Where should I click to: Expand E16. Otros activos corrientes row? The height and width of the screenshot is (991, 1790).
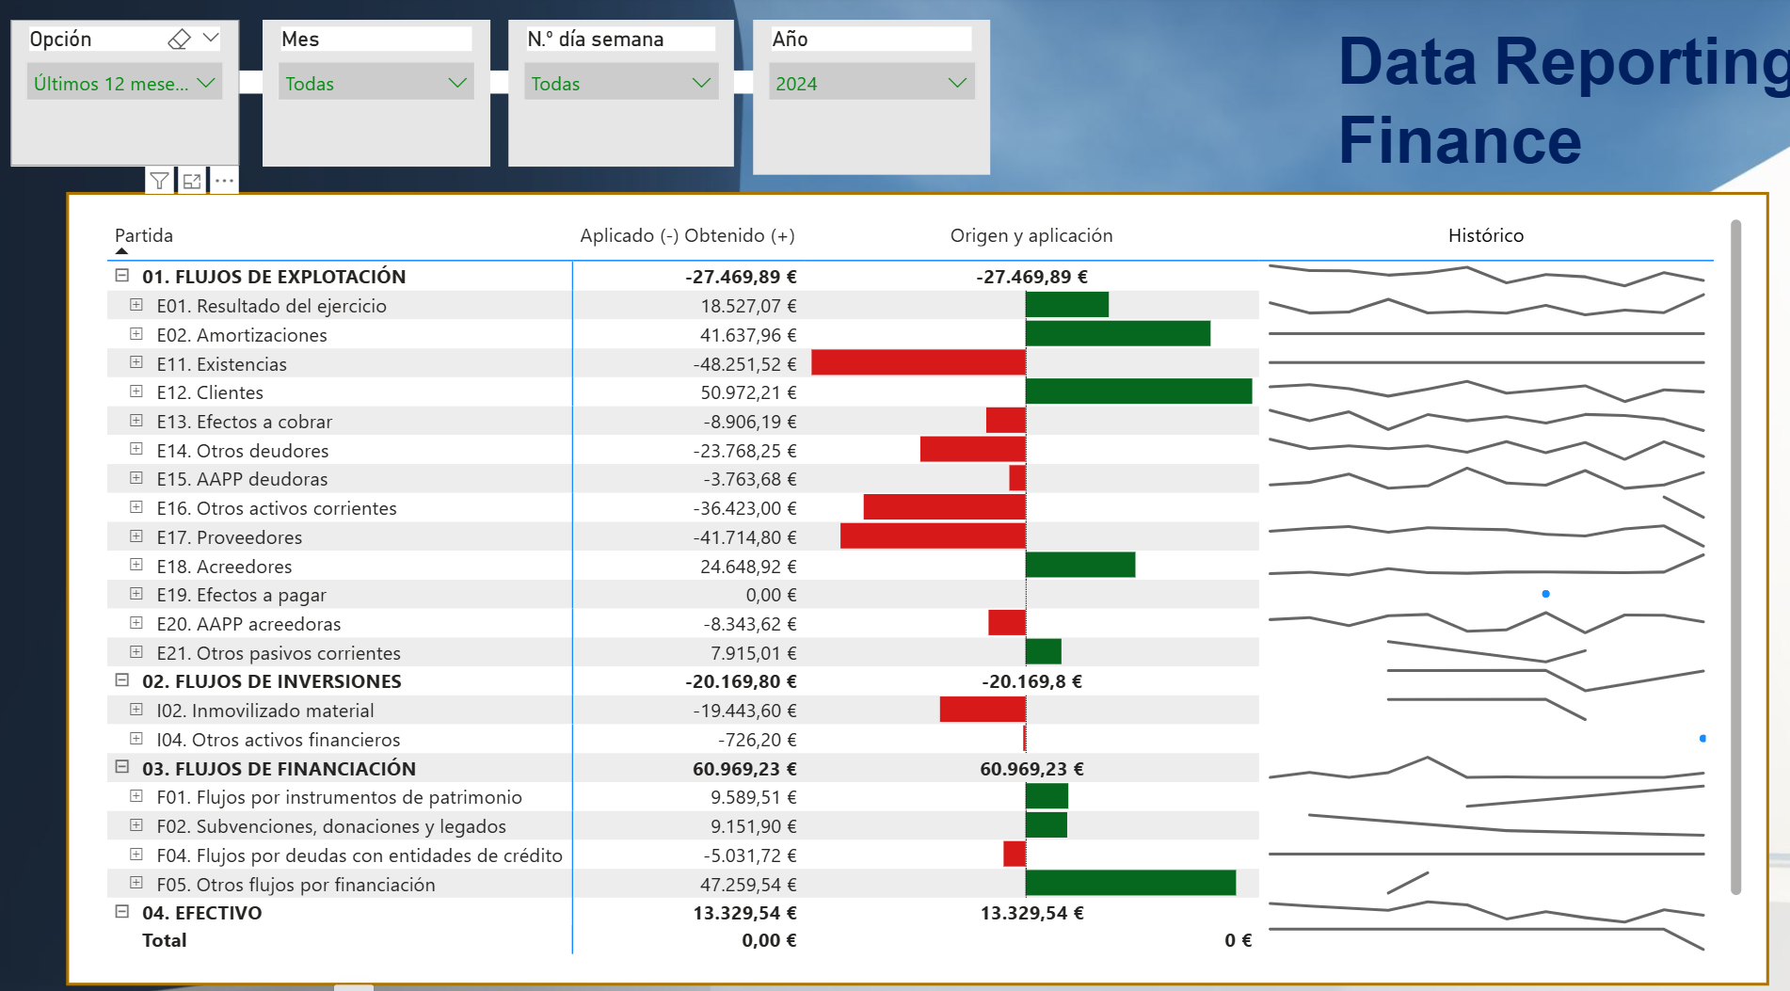pos(136,507)
